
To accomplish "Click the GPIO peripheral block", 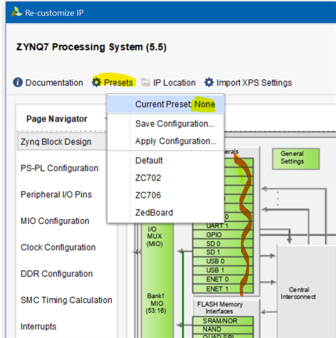I will pos(223,235).
